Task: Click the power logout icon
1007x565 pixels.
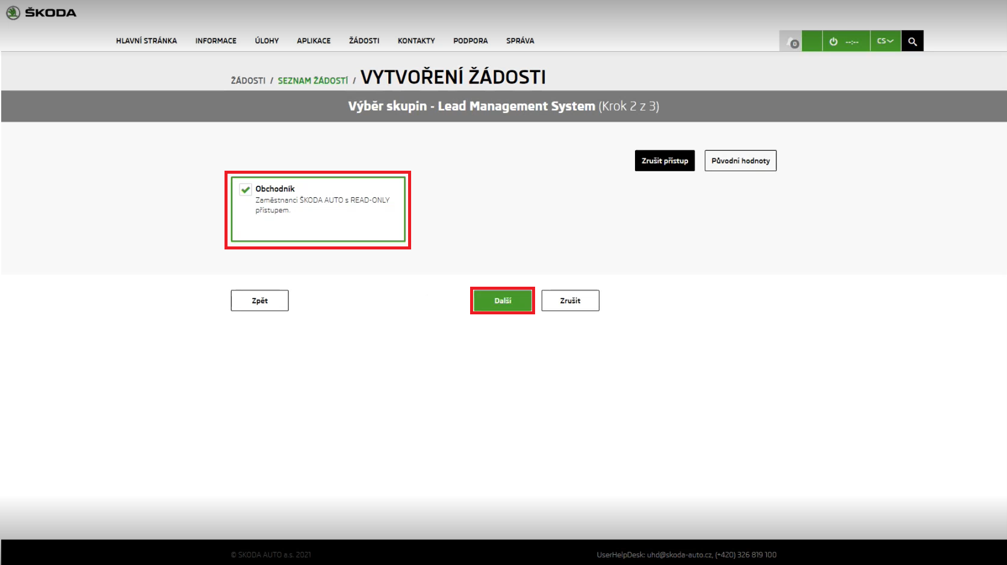Action: [x=834, y=41]
